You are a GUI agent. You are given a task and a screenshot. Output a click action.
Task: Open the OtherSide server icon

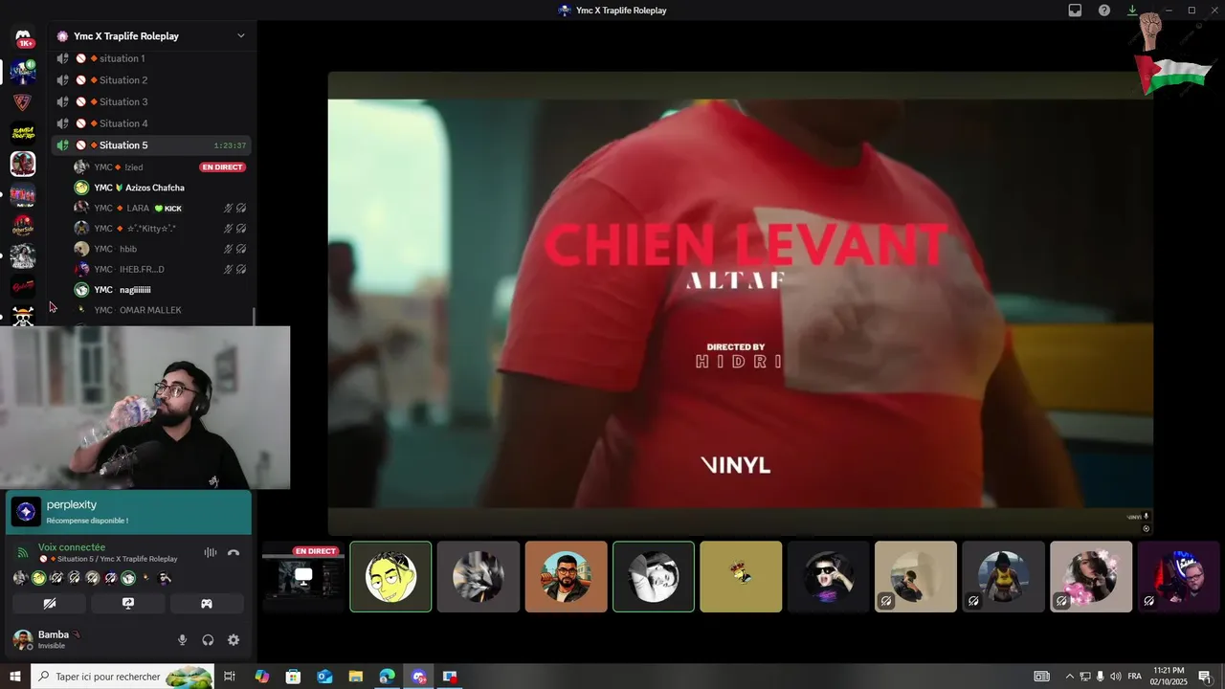(23, 226)
